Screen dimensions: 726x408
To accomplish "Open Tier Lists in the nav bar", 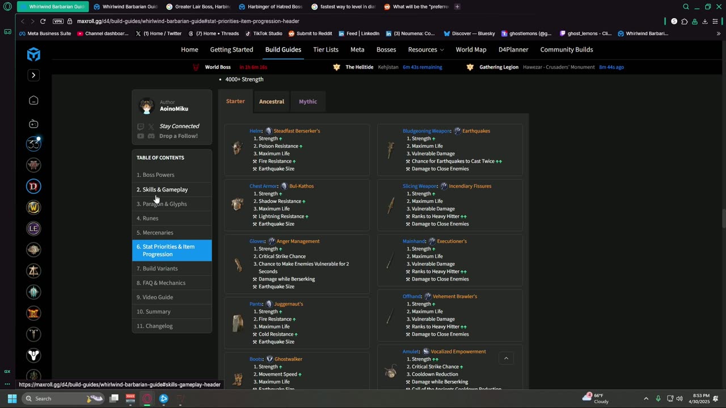I will point(326,49).
